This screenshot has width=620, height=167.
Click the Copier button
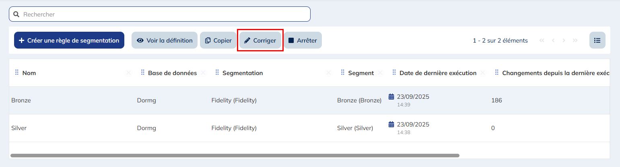pyautogui.click(x=218, y=41)
